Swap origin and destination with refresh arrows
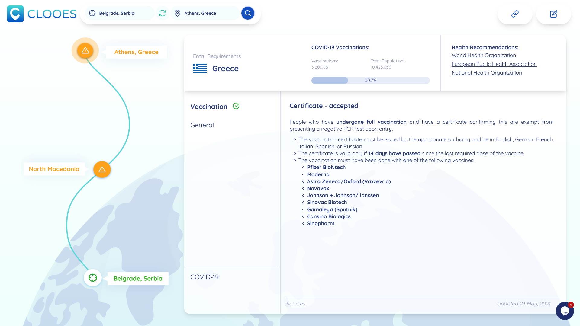 click(163, 13)
